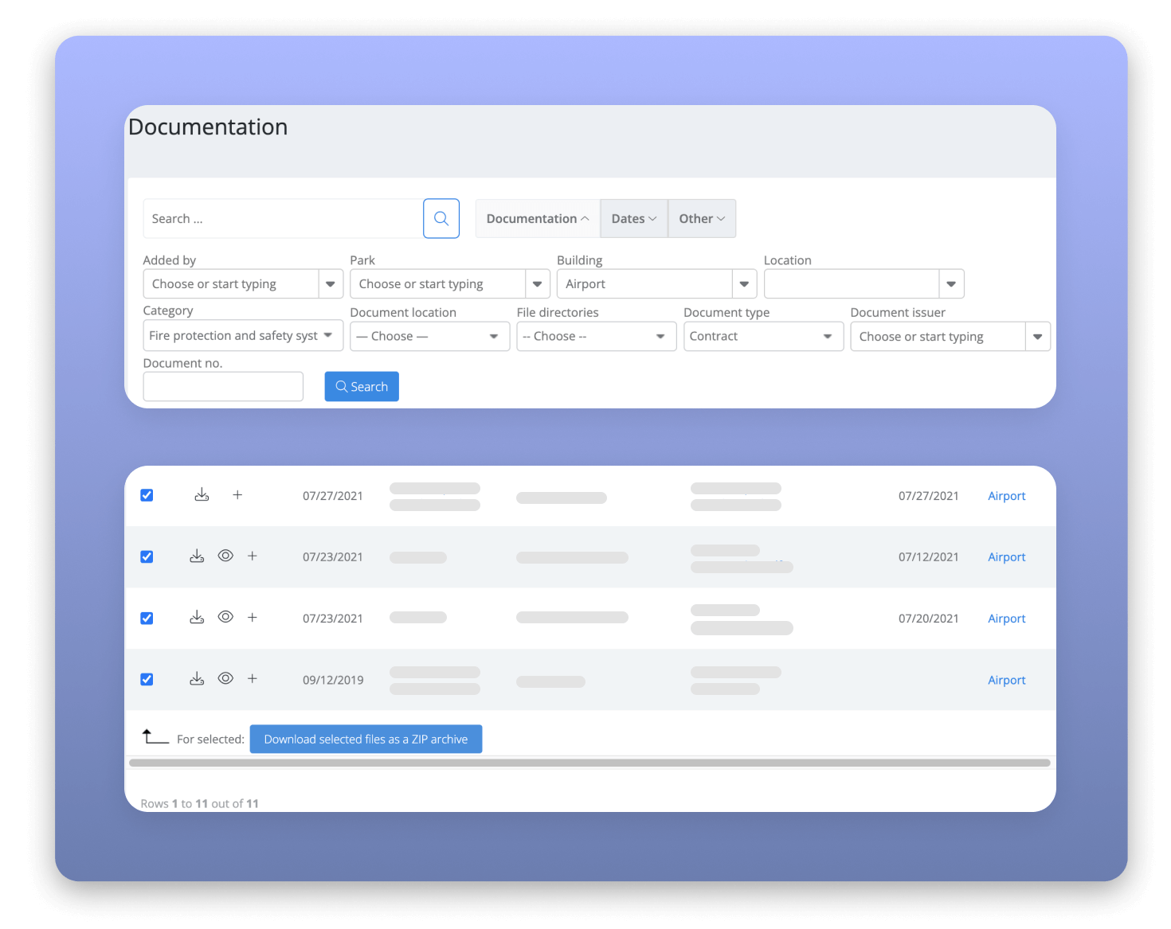Click the download icon in the 09/12/2019 row
This screenshot has width=1171, height=929.
(x=197, y=679)
